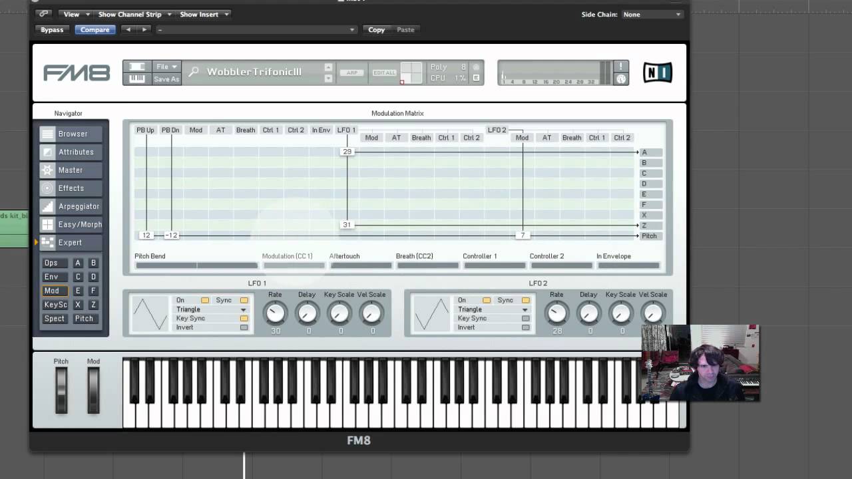Click the exclamation panic button icon
The image size is (852, 479).
(620, 67)
